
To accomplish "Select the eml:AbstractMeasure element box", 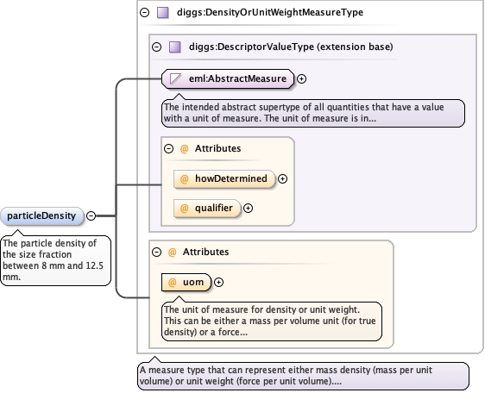I will coord(228,78).
